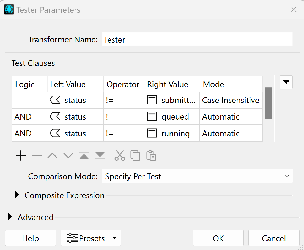Confirm with the OK button

(218, 238)
